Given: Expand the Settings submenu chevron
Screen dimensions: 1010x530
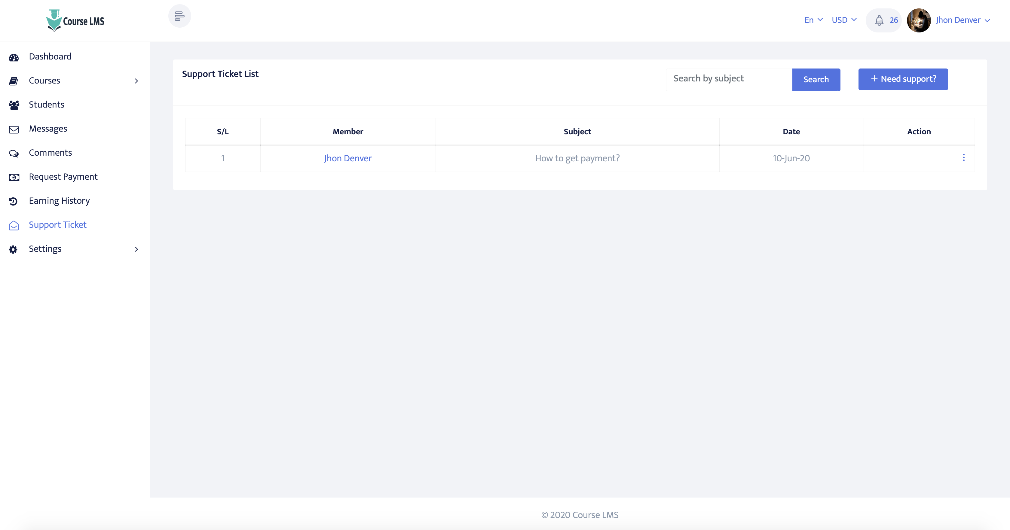Looking at the screenshot, I should pyautogui.click(x=136, y=249).
